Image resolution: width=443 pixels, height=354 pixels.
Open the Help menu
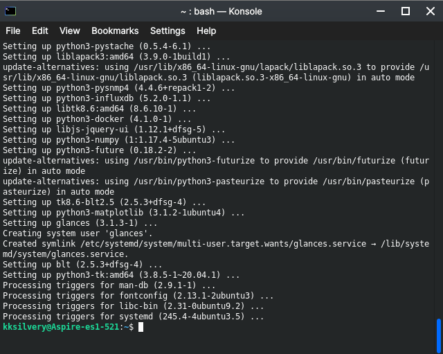[206, 30]
